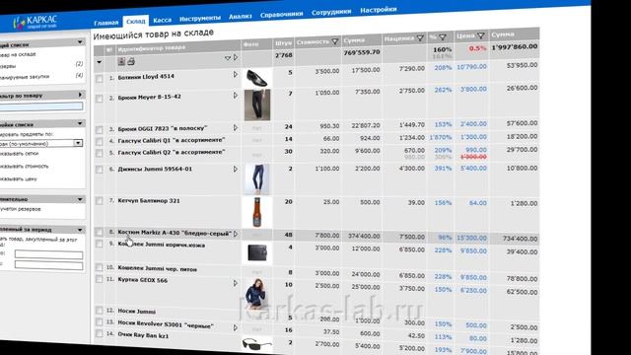This screenshot has height=355, width=631.
Task: Select the reserves (2) sidebar item
Action: click(41, 65)
